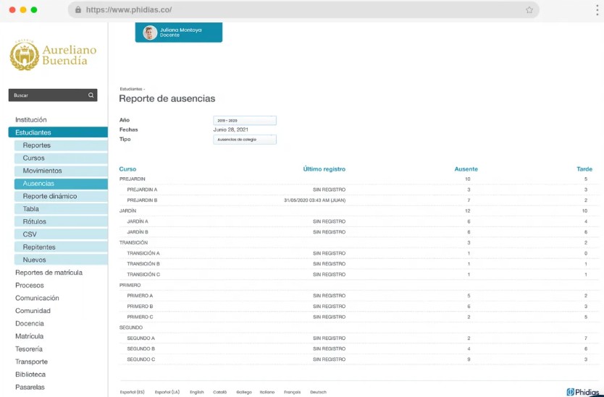Sort by the Ausente column header

466,169
